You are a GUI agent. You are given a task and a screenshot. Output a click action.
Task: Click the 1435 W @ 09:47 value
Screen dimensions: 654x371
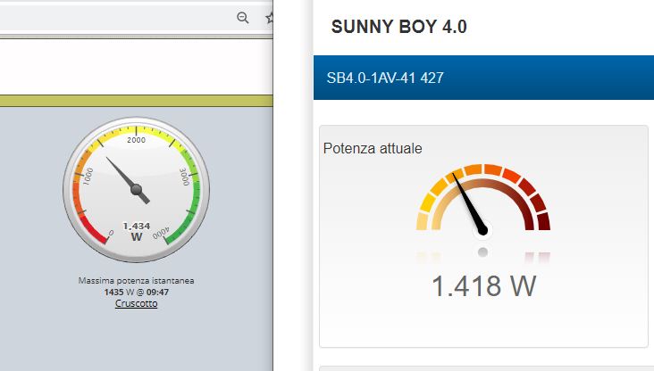point(137,292)
